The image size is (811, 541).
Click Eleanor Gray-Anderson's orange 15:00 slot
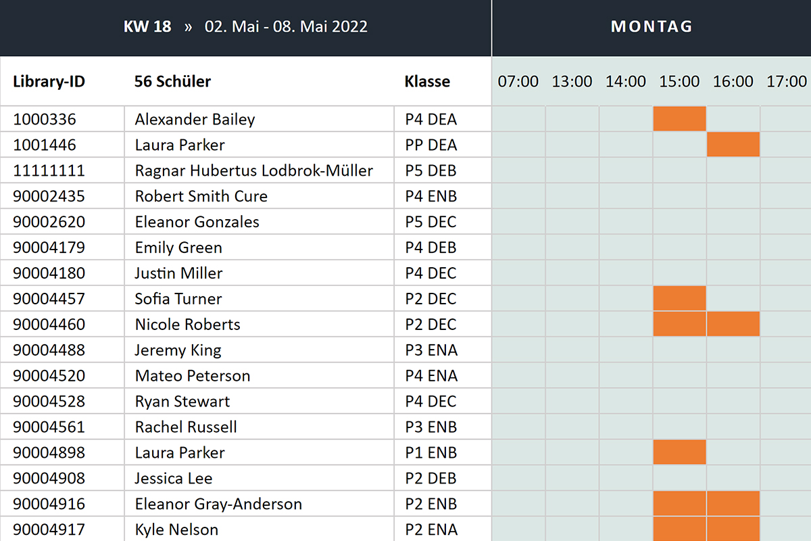click(x=679, y=504)
